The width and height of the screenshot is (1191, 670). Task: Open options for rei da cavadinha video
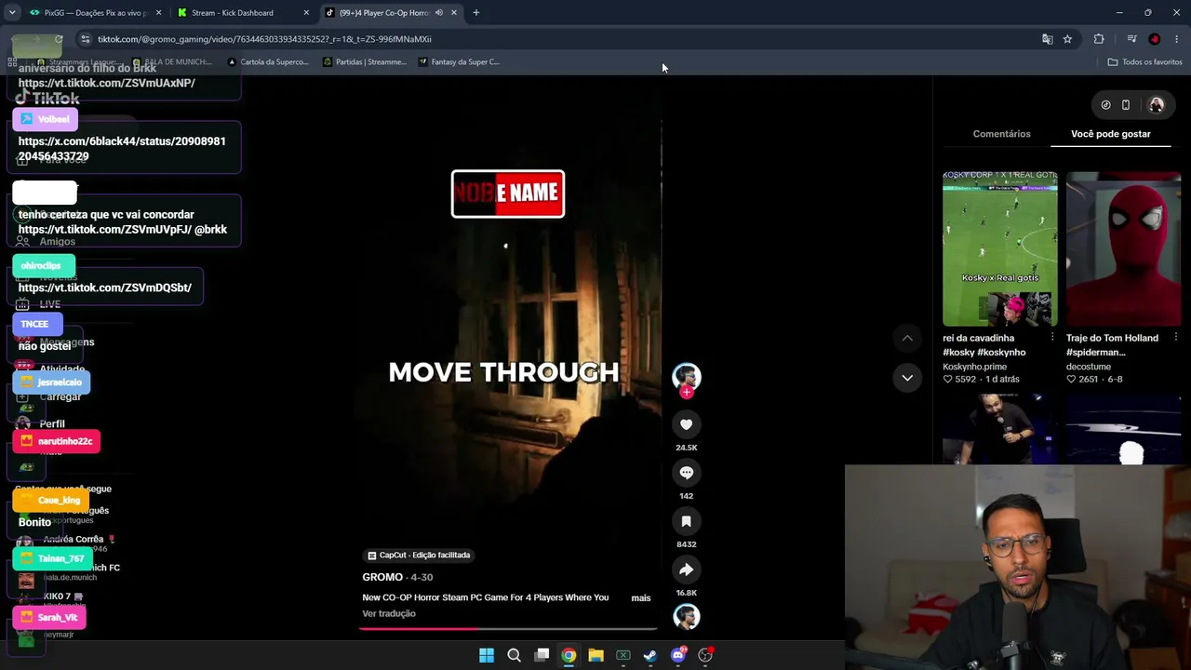coord(1052,338)
